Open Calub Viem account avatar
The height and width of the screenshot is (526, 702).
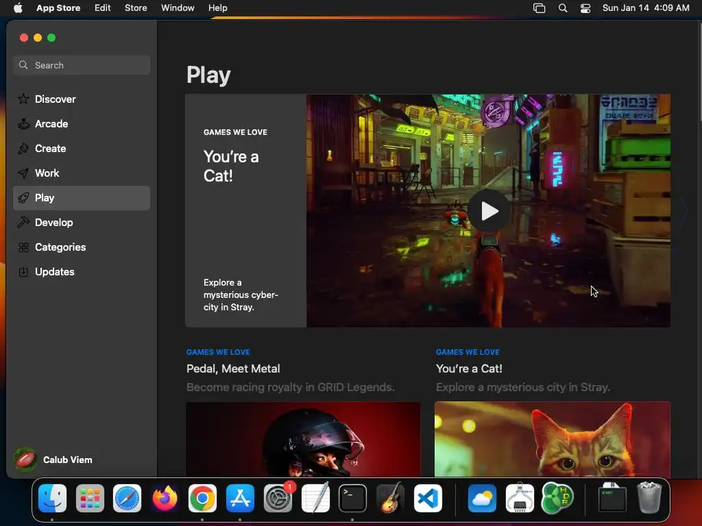point(25,460)
